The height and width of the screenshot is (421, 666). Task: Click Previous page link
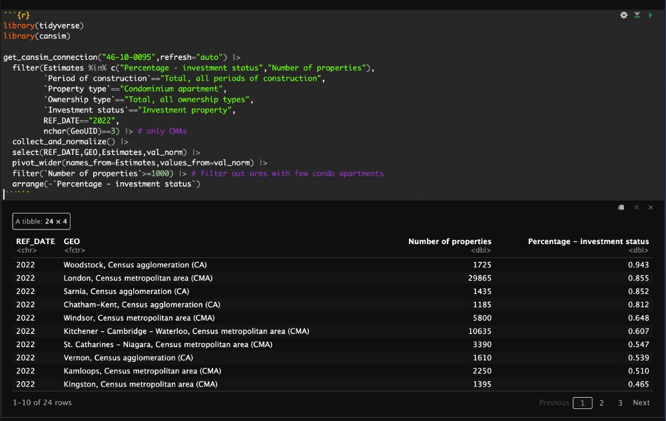click(554, 403)
